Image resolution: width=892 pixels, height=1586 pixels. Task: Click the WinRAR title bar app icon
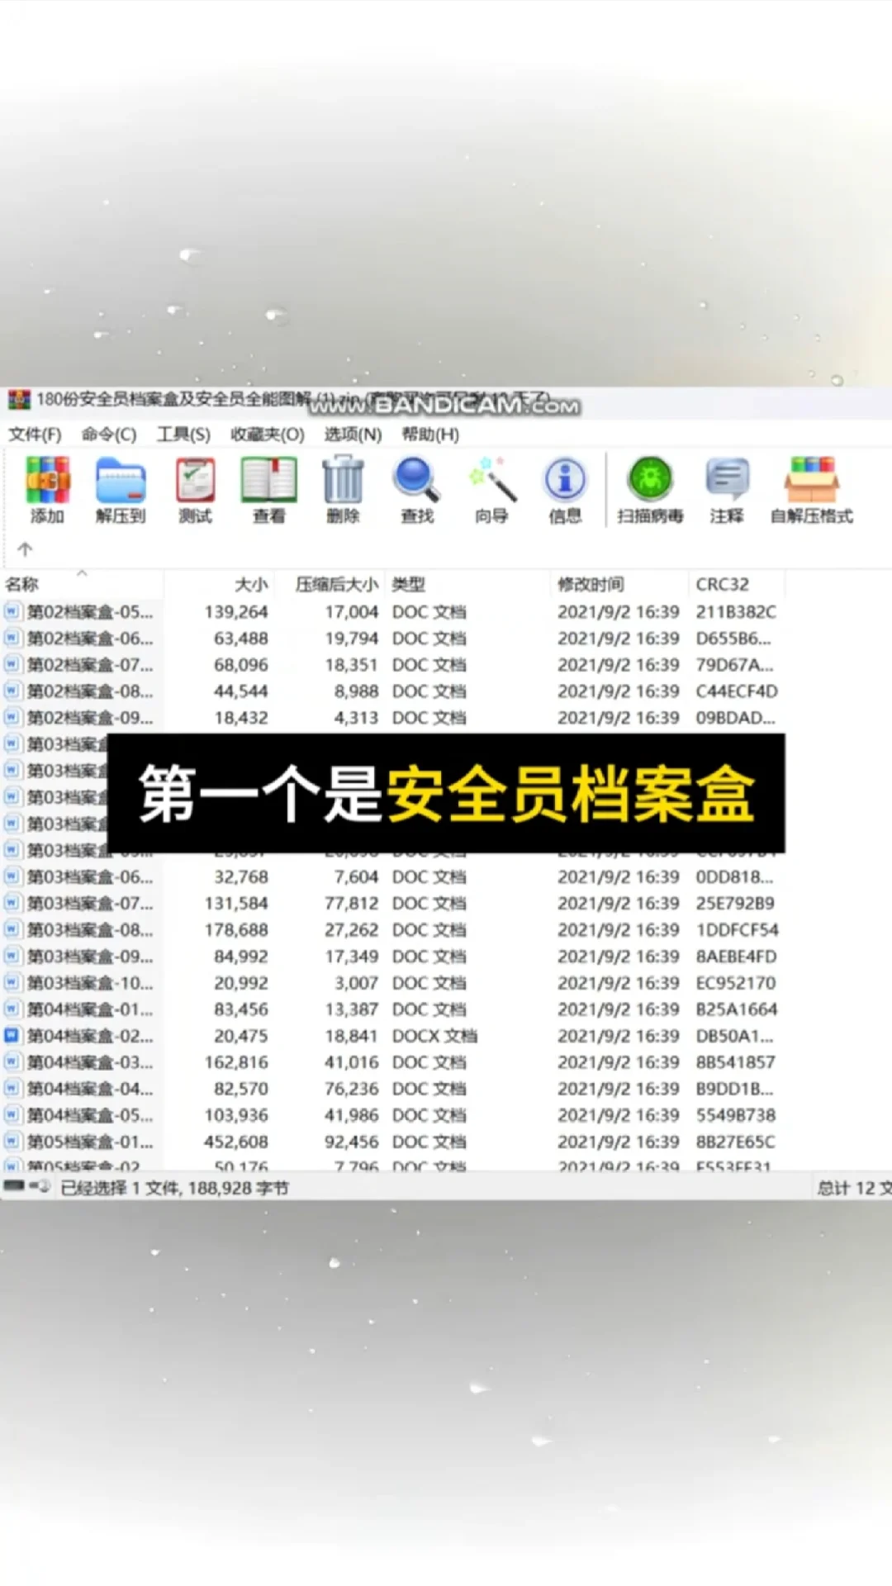click(x=19, y=400)
